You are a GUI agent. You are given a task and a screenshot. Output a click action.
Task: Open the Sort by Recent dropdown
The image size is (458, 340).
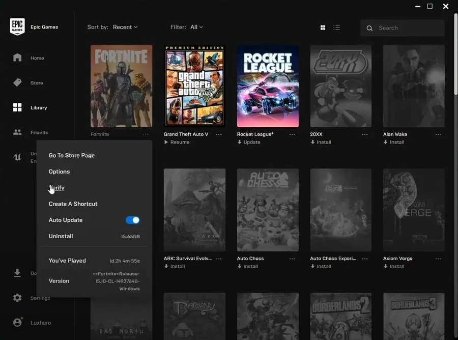[x=125, y=27]
